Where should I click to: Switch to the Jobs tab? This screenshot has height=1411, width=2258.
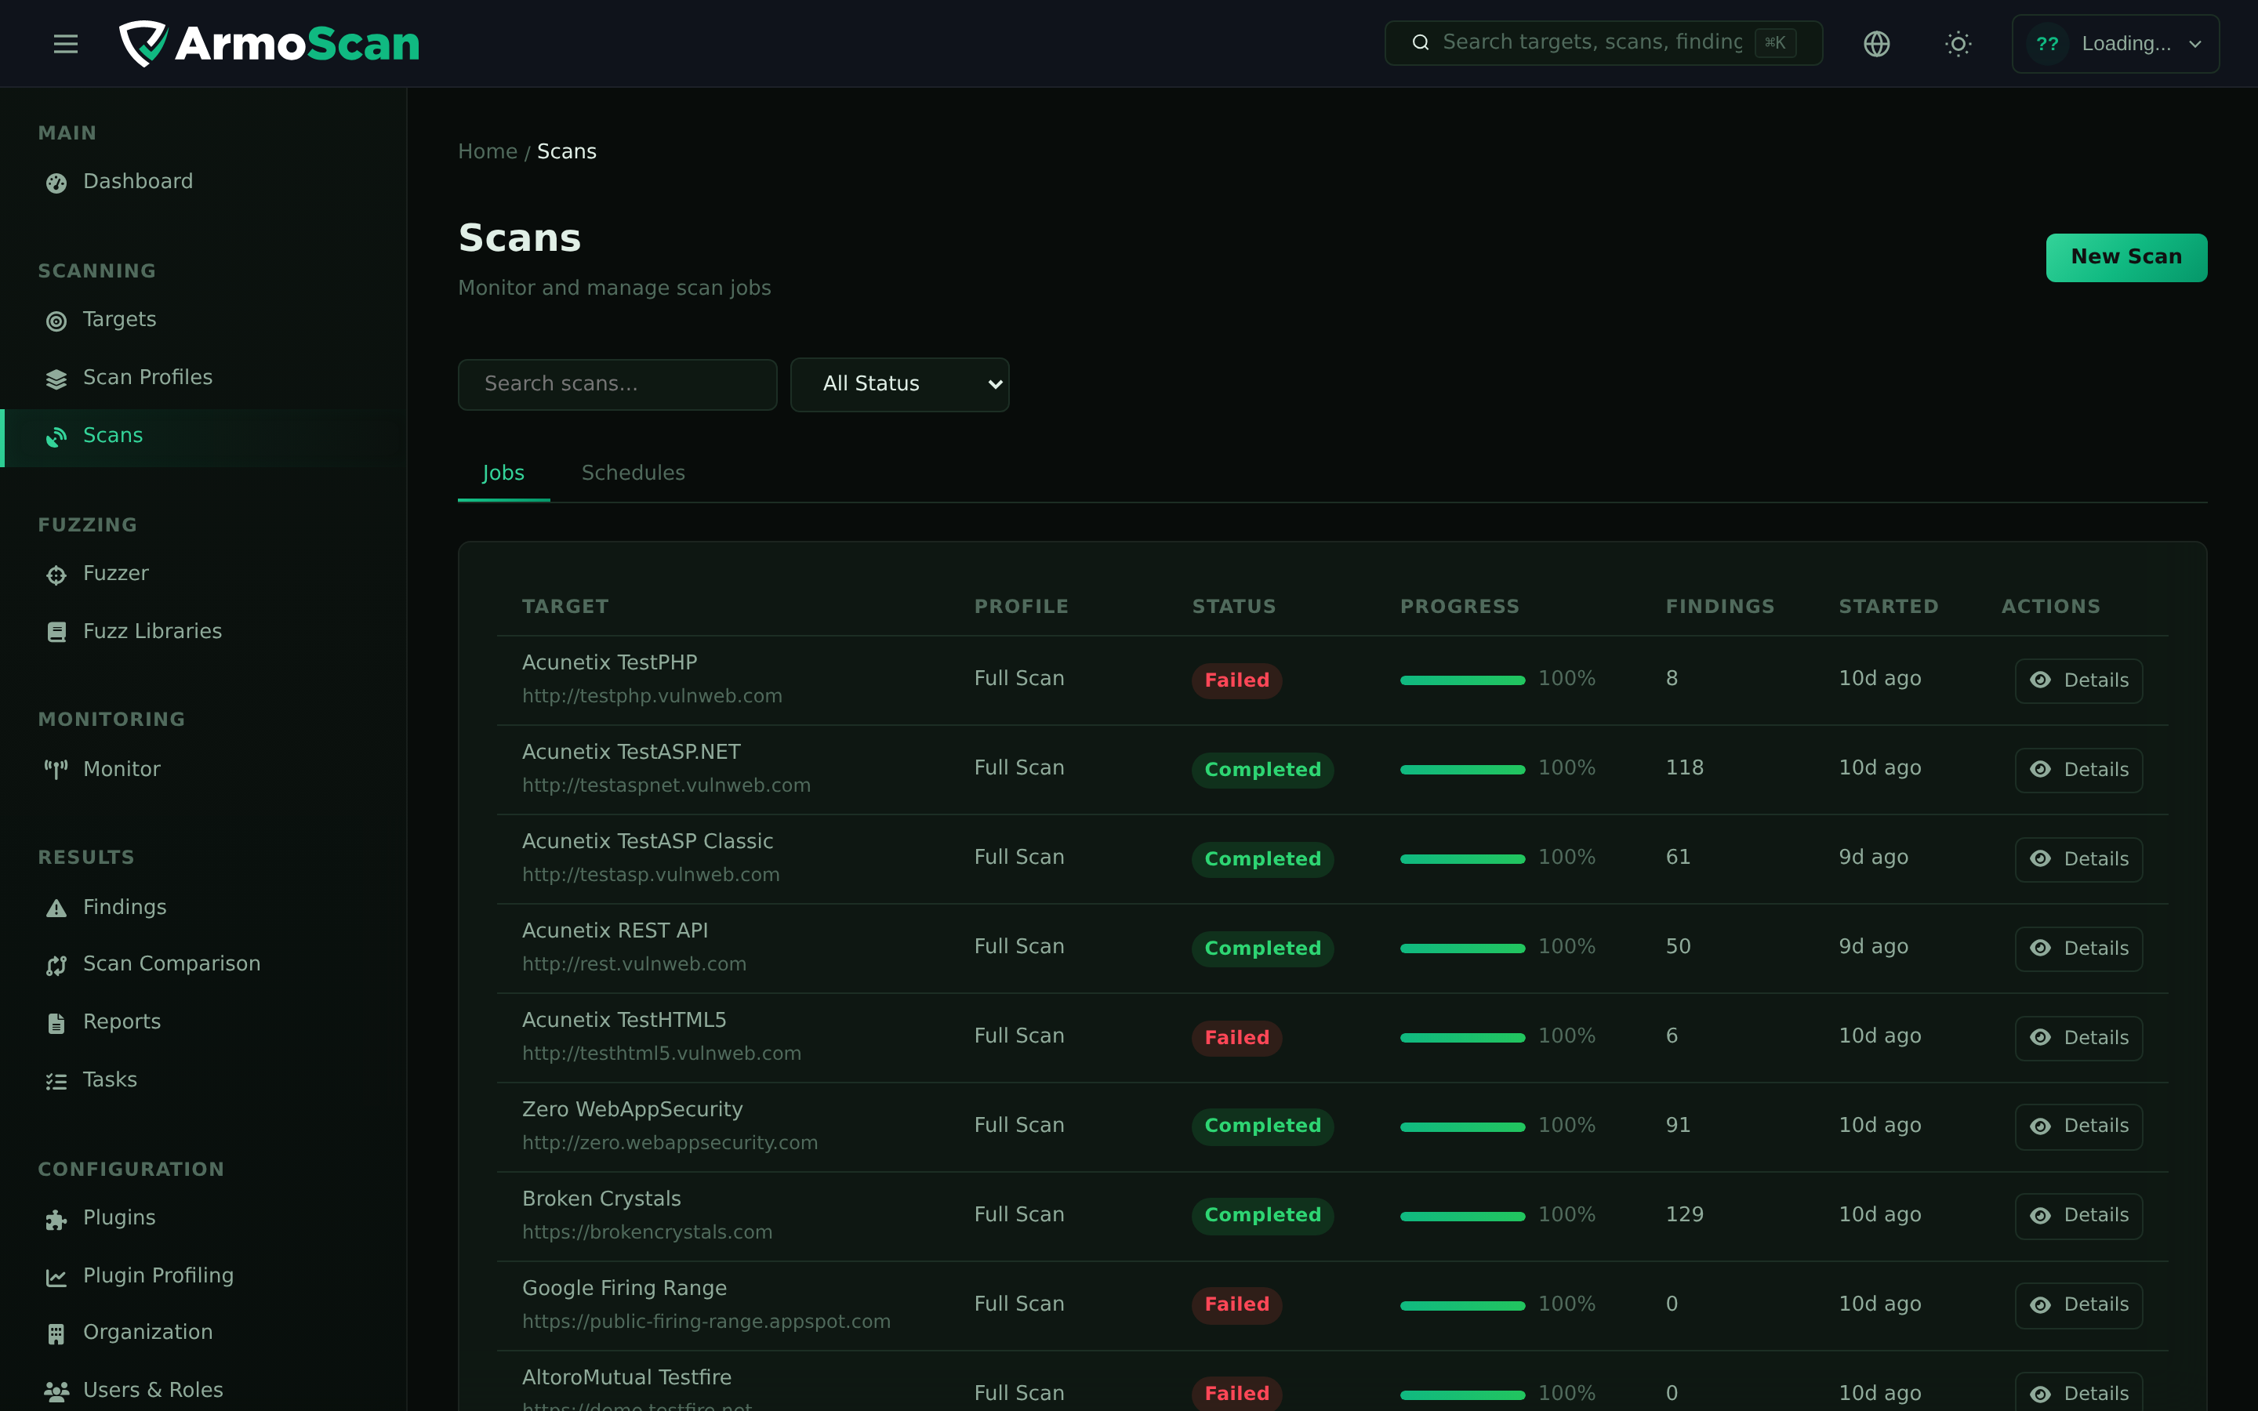(x=503, y=473)
